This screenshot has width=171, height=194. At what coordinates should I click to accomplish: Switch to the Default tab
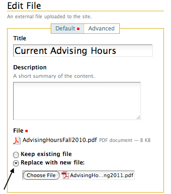pos(67,29)
